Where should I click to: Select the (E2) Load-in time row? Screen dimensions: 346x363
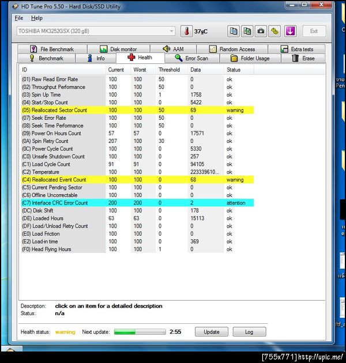coord(137,241)
